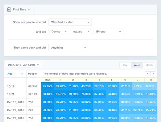161x122 pixels.
Task: Click the Dec 22, 2015 row label
Action: pyautogui.click(x=15, y=109)
